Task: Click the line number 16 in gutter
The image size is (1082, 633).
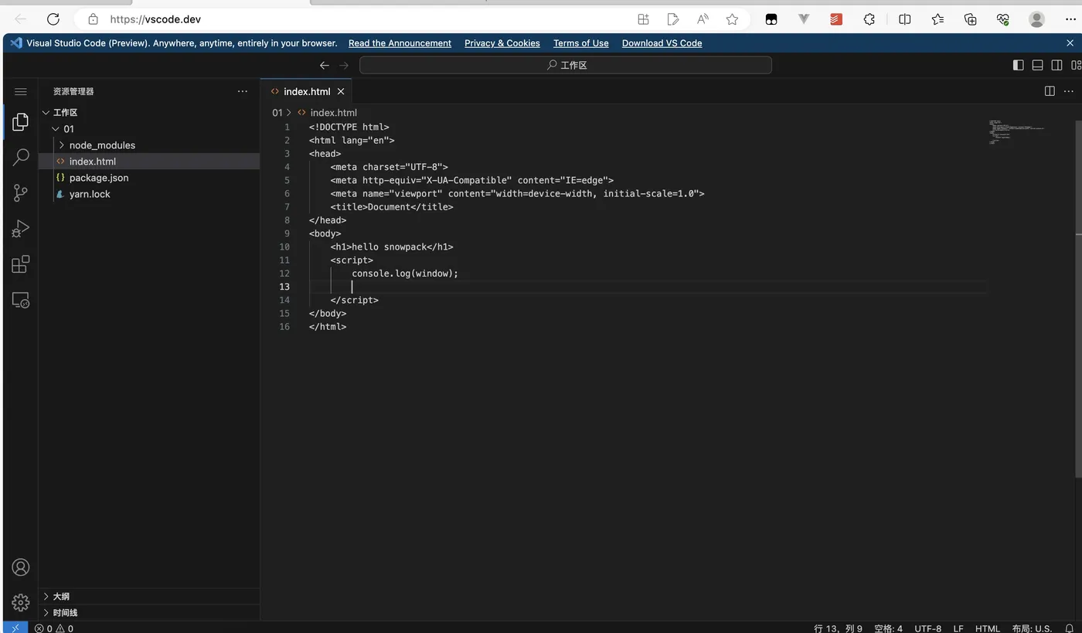Action: coord(284,327)
